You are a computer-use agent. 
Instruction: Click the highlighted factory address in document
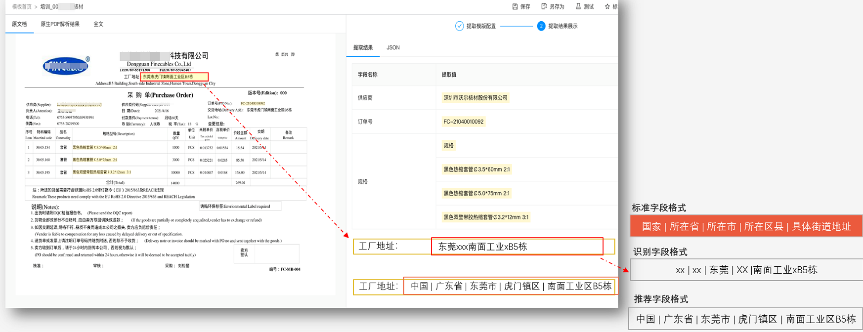(x=174, y=77)
